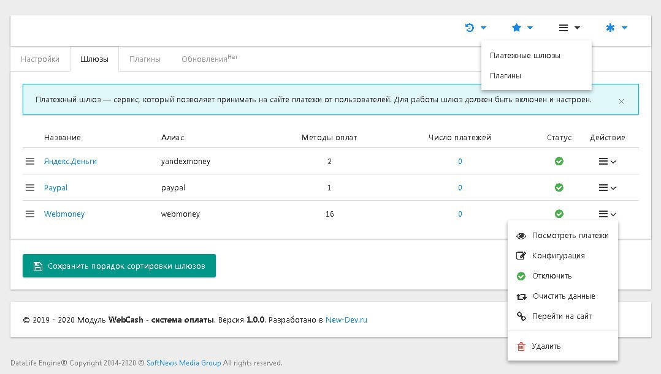Open the New-Dev.ru link
The height and width of the screenshot is (374, 661).
click(x=346, y=320)
